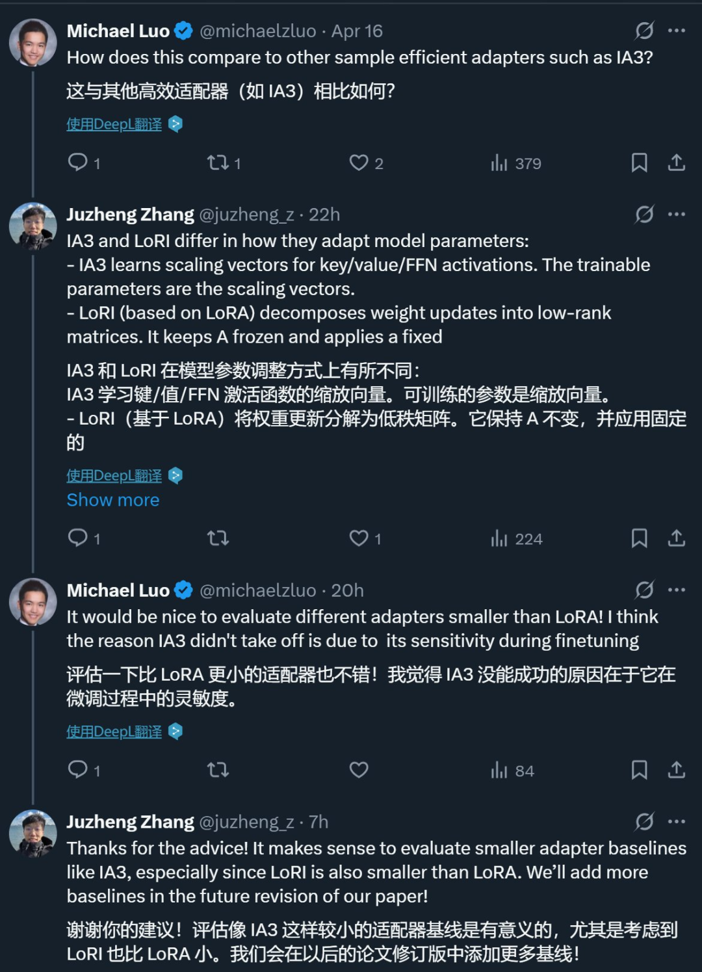702x972 pixels.
Task: Open @michaelzluo handle on first tweet
Action: [258, 31]
